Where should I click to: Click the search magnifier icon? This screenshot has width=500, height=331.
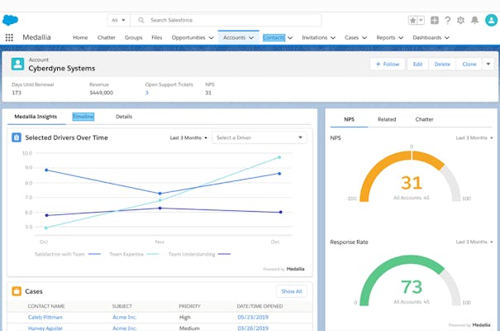(141, 20)
